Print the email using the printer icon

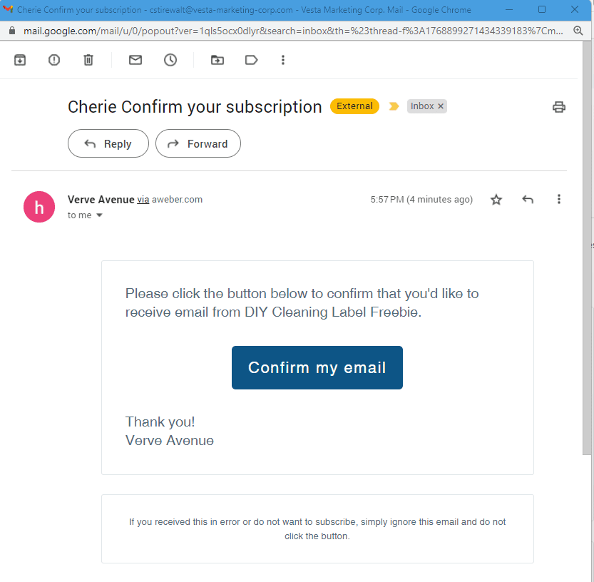(x=559, y=107)
